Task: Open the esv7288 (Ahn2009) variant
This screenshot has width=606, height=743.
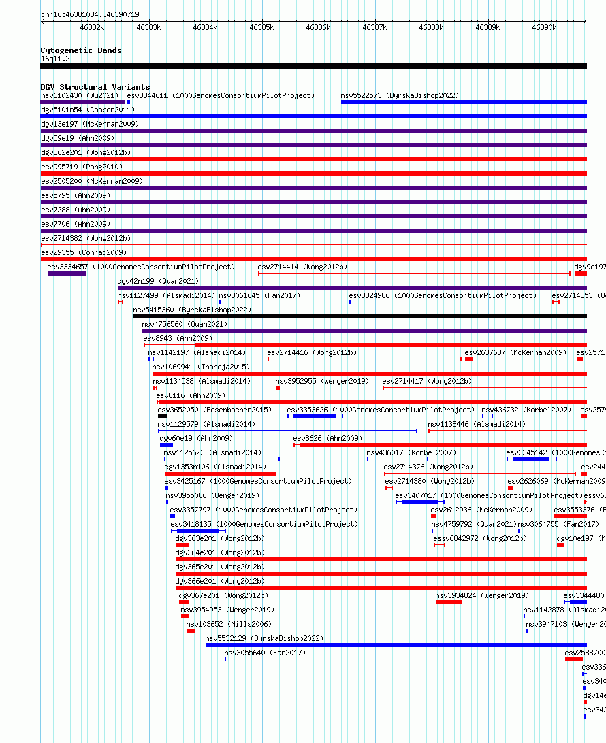Action: coord(76,210)
